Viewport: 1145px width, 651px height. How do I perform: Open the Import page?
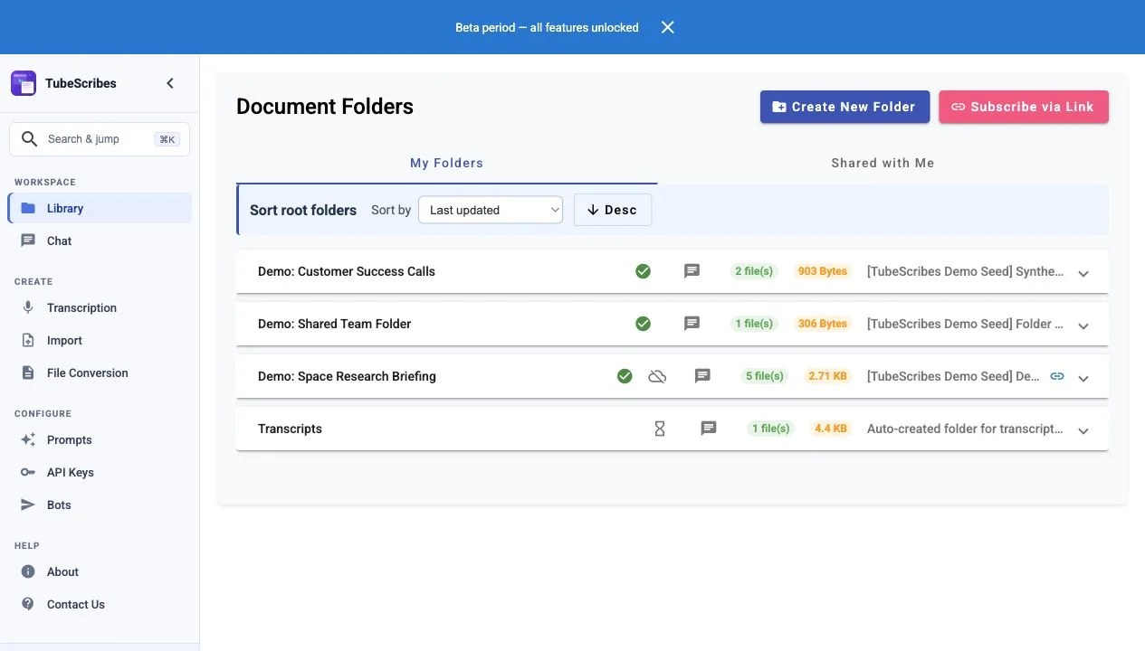click(x=100, y=340)
